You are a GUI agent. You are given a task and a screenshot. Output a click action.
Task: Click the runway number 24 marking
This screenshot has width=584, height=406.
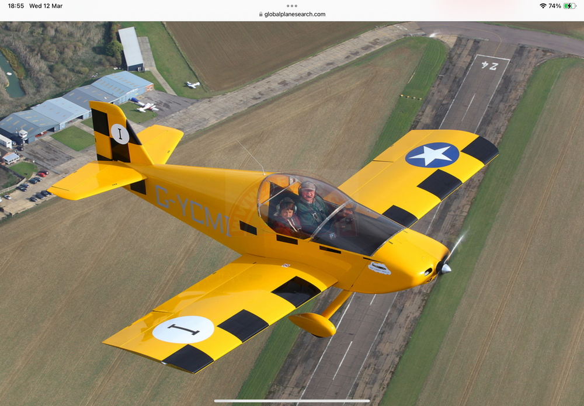point(489,65)
